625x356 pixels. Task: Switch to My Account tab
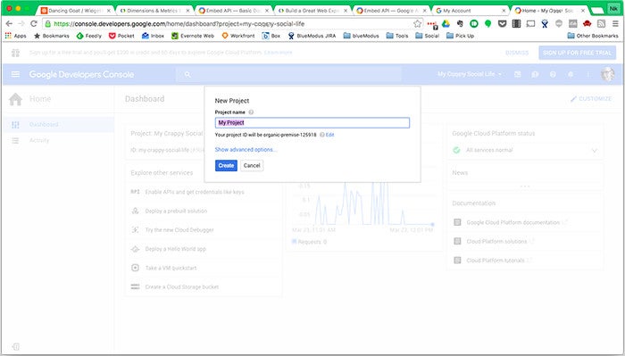click(471, 11)
